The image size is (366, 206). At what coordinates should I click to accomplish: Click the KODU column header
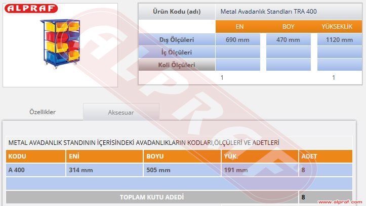coord(35,157)
